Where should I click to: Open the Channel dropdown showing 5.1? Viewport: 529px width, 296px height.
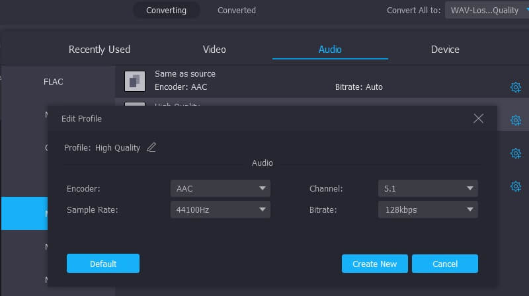pyautogui.click(x=427, y=188)
